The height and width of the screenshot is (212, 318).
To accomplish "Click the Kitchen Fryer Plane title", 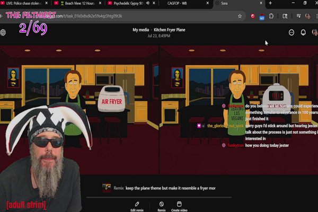I will click(x=170, y=30).
